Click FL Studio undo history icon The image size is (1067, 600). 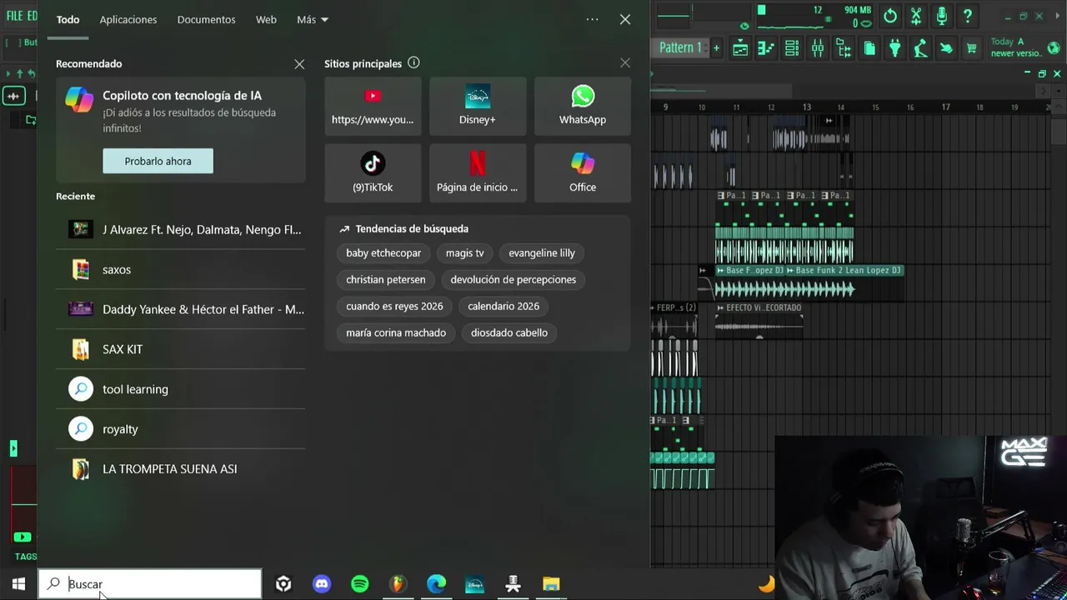point(890,16)
